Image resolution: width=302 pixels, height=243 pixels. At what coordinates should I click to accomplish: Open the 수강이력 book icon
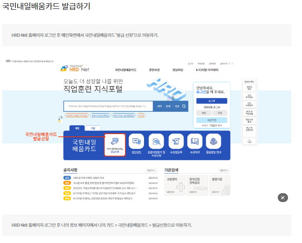point(195,142)
